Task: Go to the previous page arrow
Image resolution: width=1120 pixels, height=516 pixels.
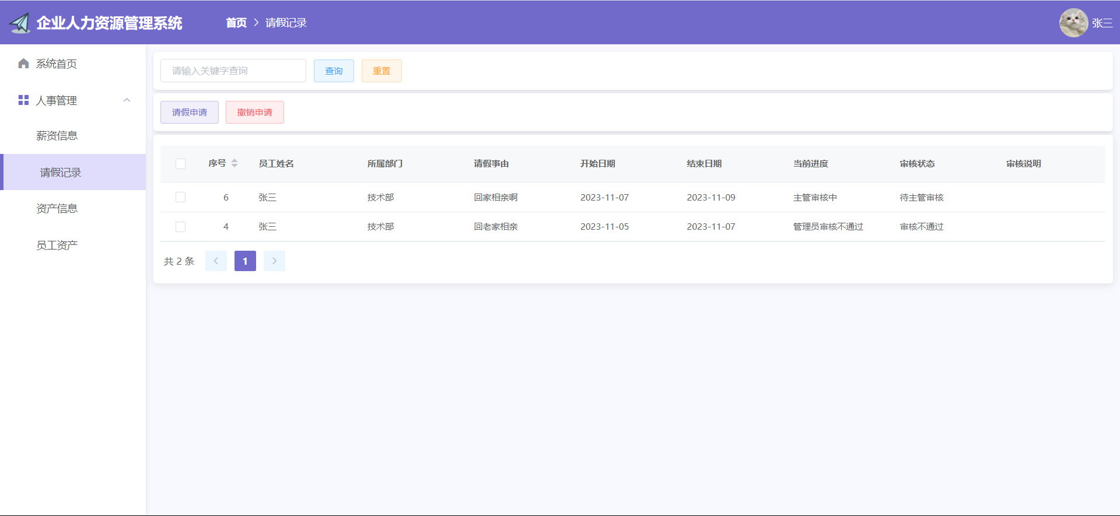Action: [x=216, y=261]
